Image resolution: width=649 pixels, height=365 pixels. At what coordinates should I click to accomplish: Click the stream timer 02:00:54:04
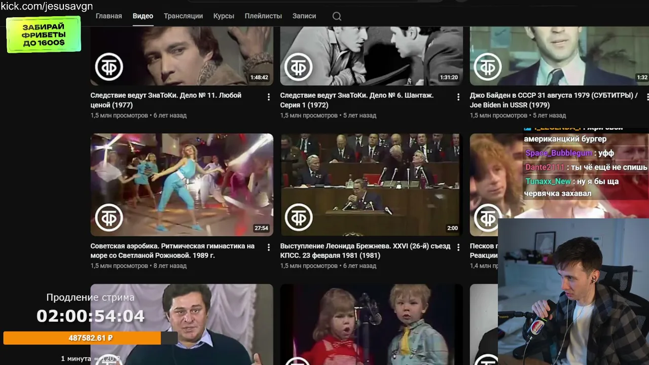[90, 316]
